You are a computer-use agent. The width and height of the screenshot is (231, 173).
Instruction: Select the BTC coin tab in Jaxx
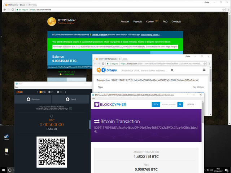coord(43,92)
